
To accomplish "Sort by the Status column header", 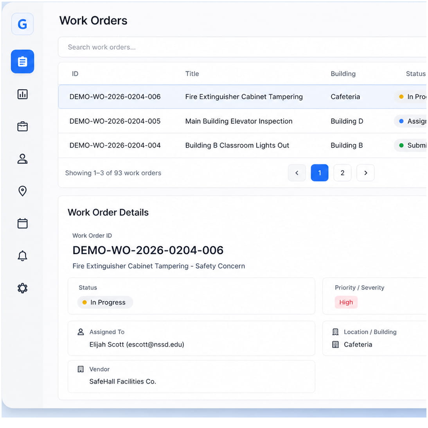I will click(x=416, y=74).
